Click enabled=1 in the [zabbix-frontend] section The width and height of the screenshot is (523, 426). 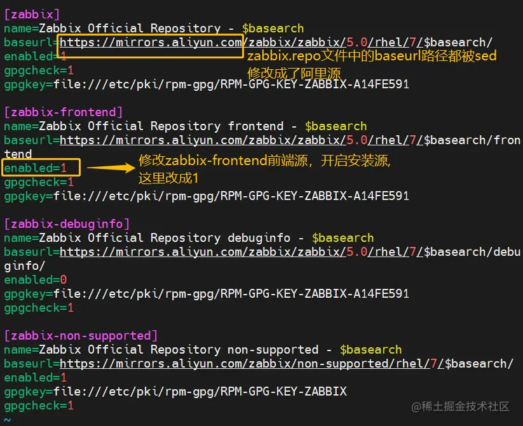(x=36, y=168)
